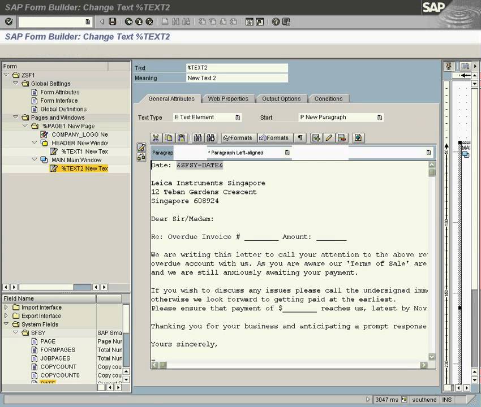Click the Exit up-arrow icon

tap(139, 21)
